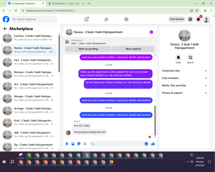Open the Sam conversation
This screenshot has width=215, height=172.
(29, 62)
